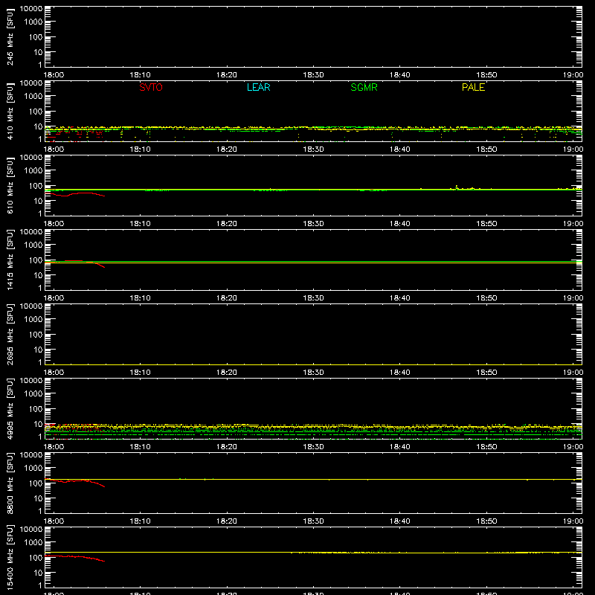Click the flat yellow line in the 2695 MHz panel
The height and width of the screenshot is (595, 595).
pyautogui.click(x=313, y=364)
